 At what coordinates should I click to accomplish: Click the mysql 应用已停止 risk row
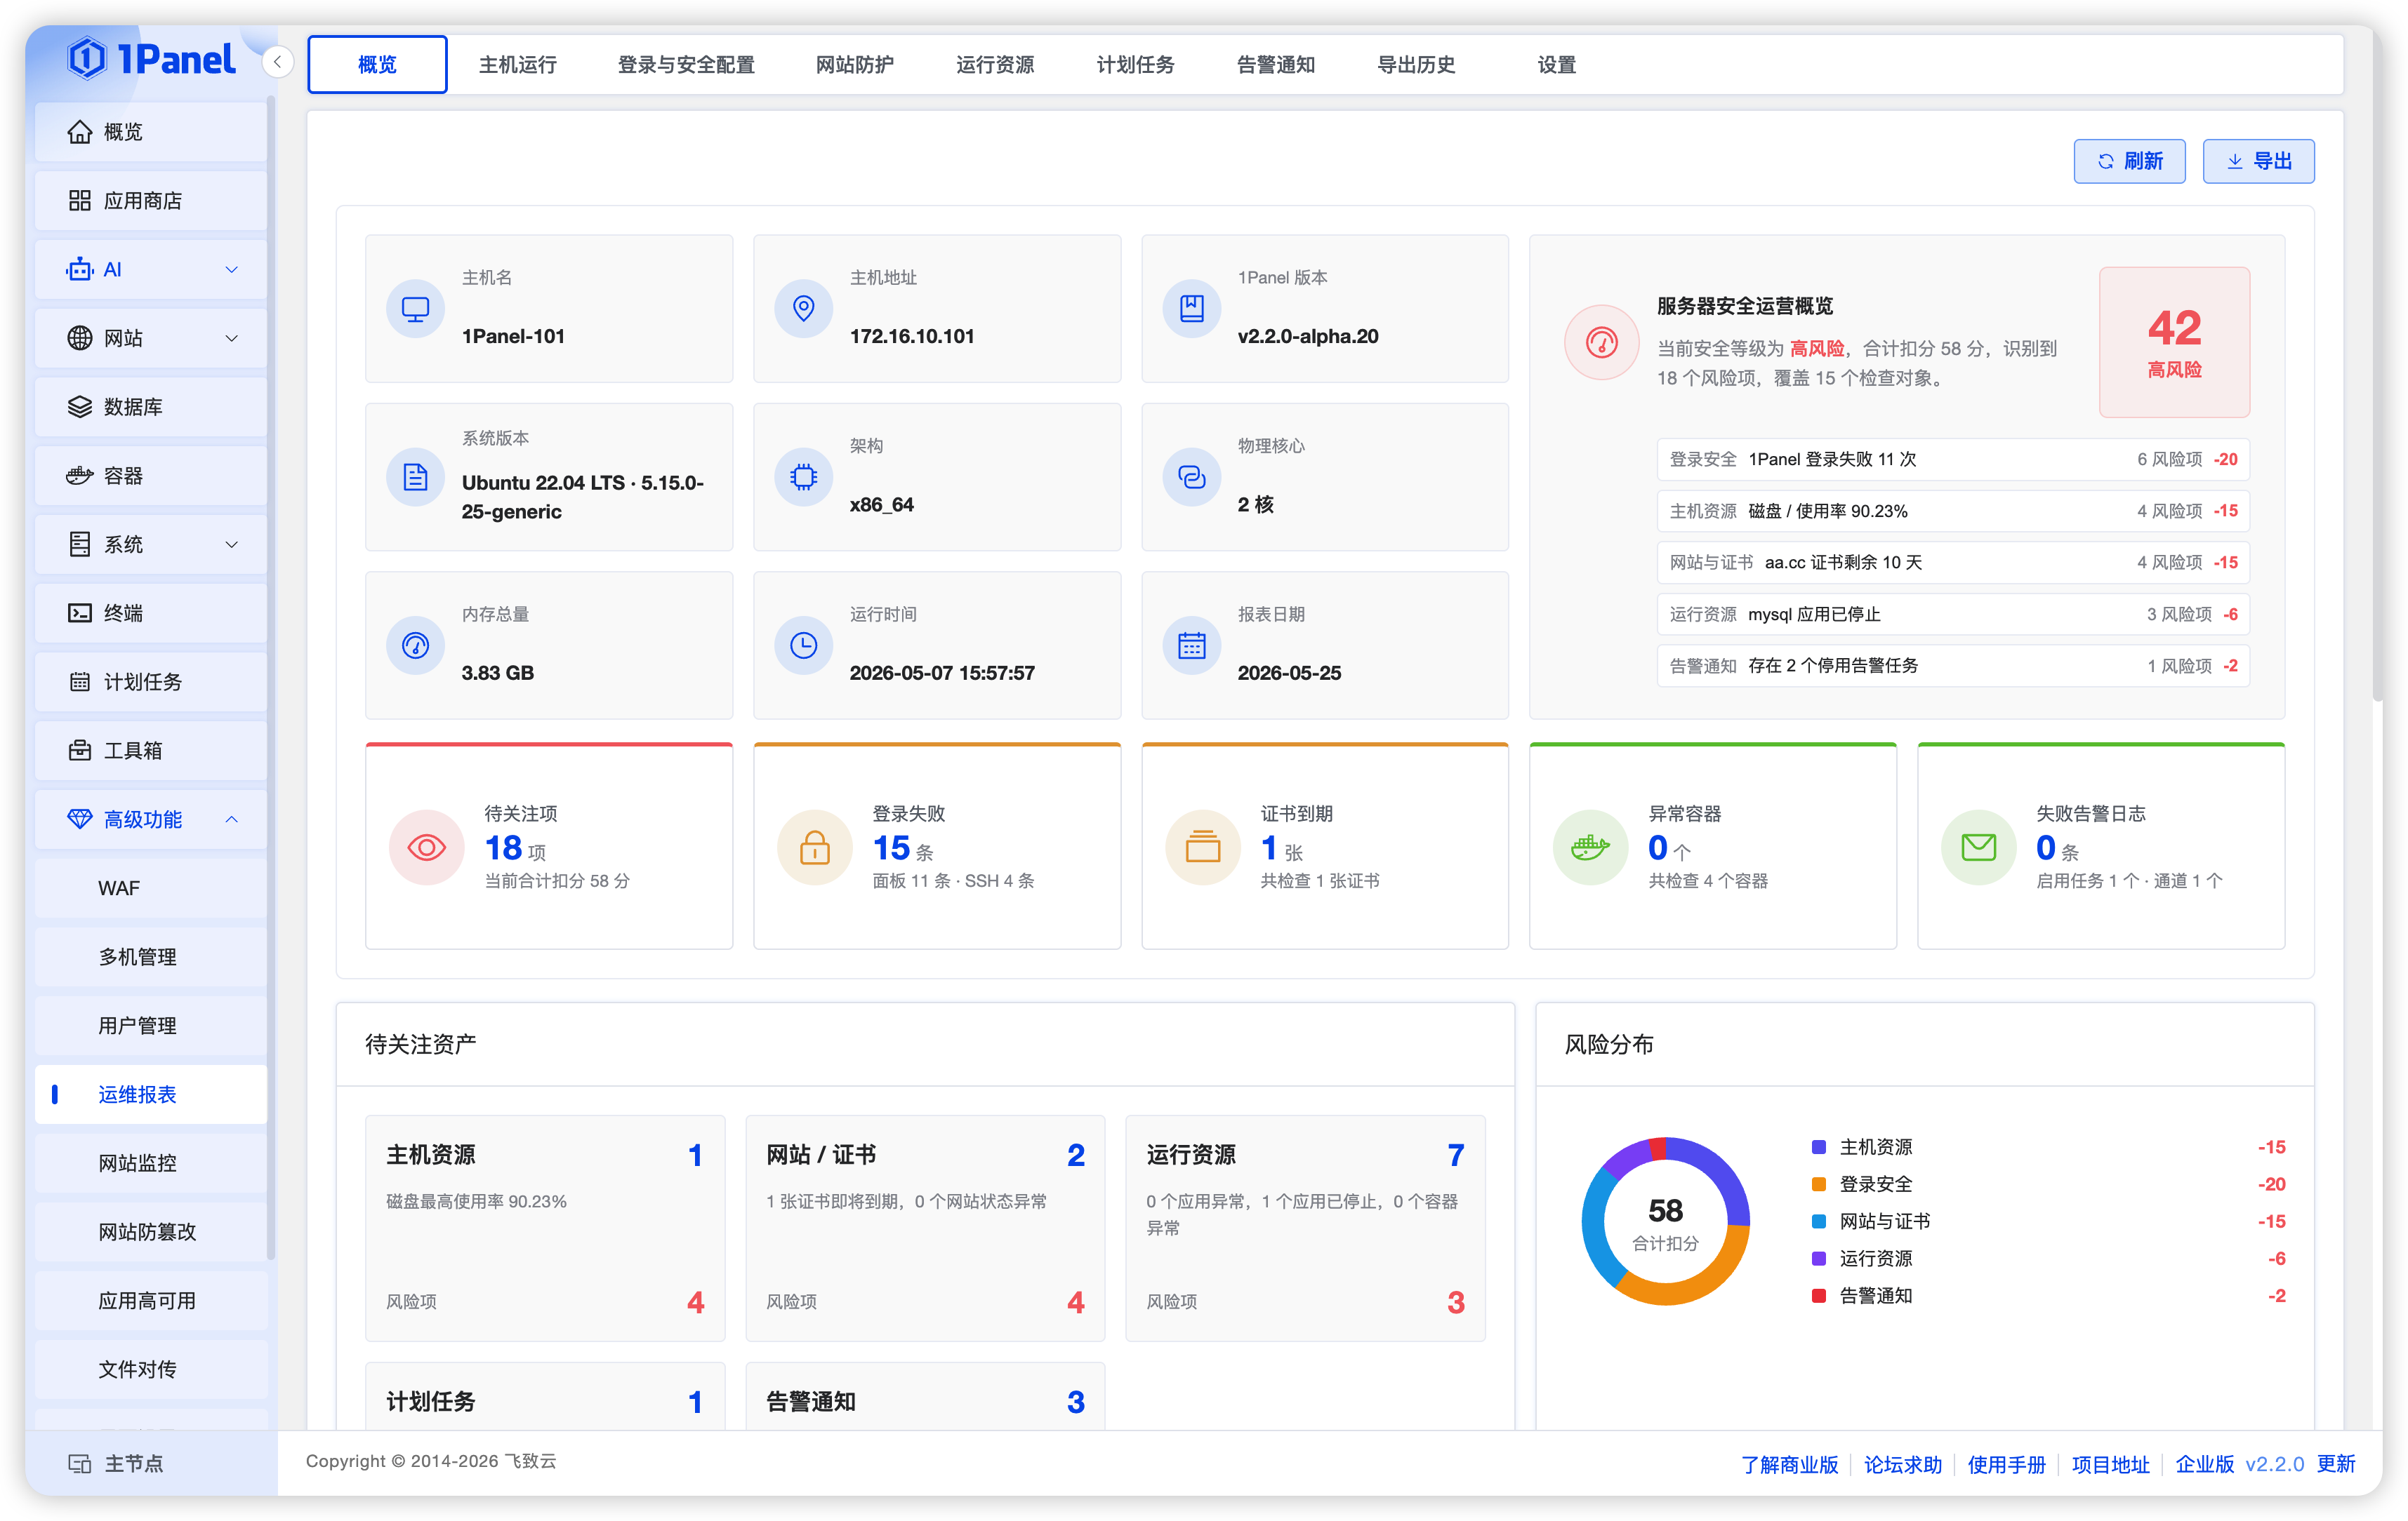1953,615
